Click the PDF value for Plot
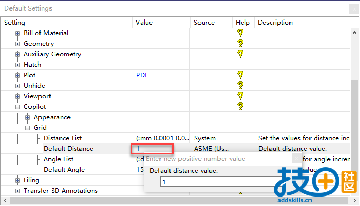Viewport: 360px width, 206px height. [x=142, y=75]
